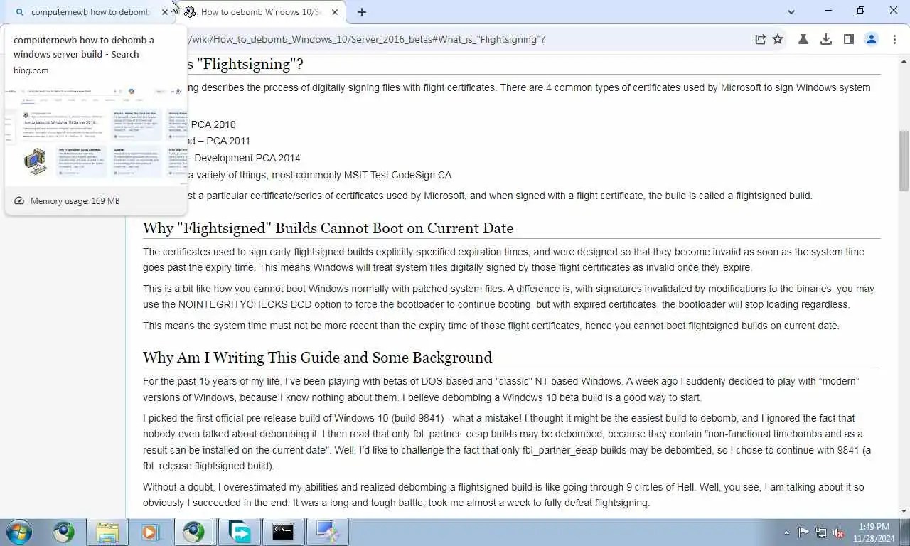Click the page's vertical scrollbar thumb
Viewport: 910px width, 546px height.
coord(904,161)
